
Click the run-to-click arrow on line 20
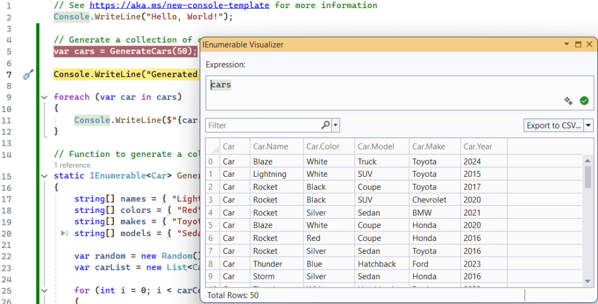[x=64, y=233]
